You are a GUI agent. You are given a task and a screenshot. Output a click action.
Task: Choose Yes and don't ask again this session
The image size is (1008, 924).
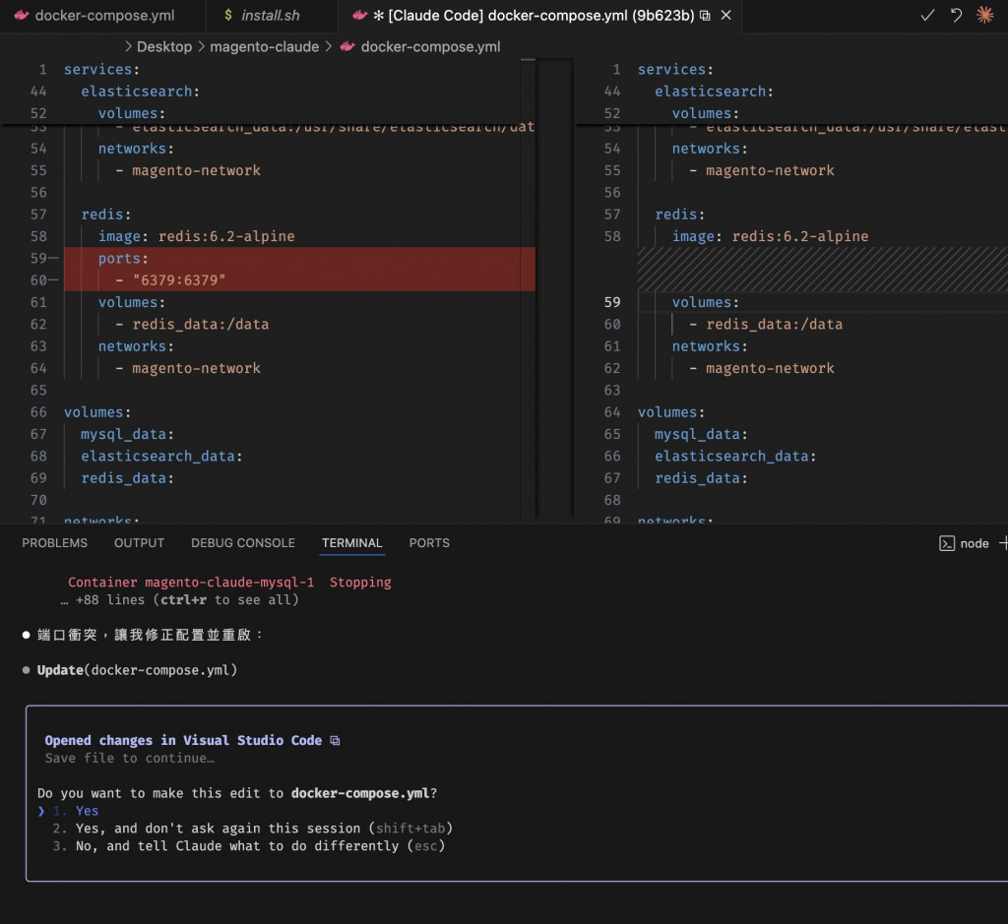253,829
